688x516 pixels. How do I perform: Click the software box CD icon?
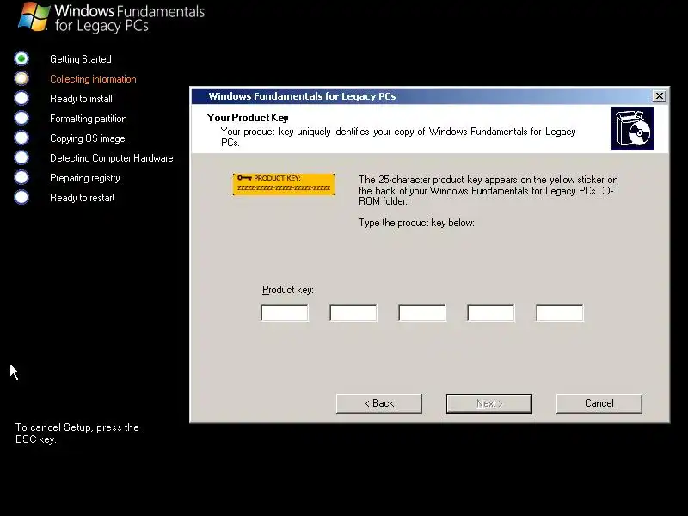(x=632, y=129)
